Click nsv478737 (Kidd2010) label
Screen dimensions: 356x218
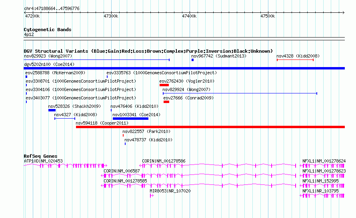tap(148, 140)
